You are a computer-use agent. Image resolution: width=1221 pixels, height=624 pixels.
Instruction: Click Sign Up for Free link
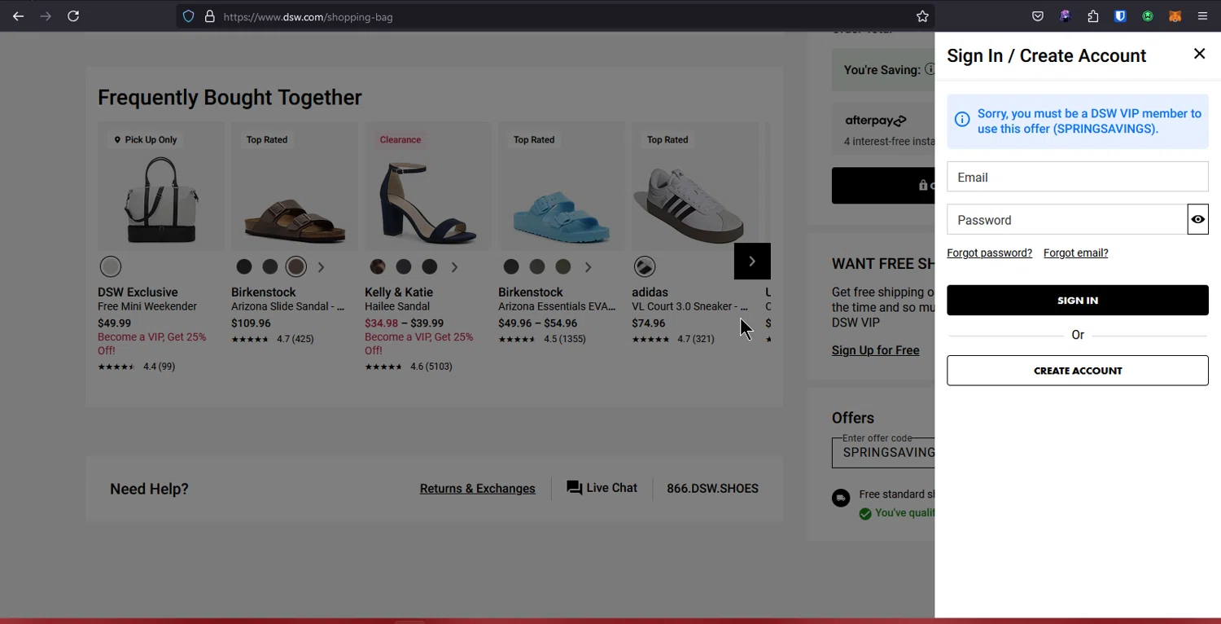click(876, 350)
